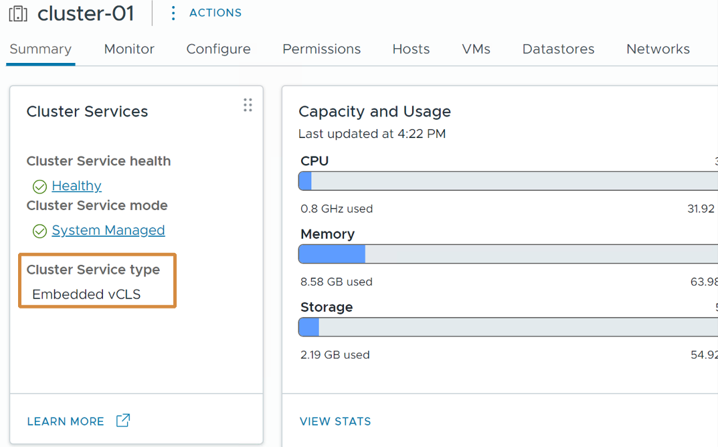Click the LEARN MORE link
The width and height of the screenshot is (718, 447).
(x=66, y=422)
